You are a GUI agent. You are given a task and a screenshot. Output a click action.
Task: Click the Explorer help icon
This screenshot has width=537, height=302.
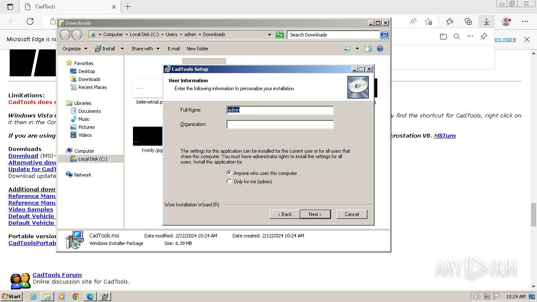380,49
